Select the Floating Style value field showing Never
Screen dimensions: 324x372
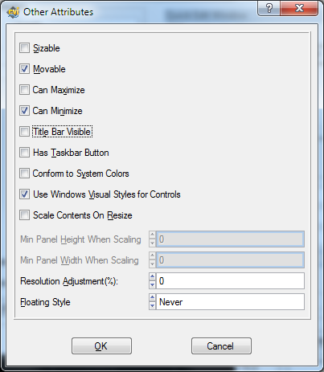pyautogui.click(x=230, y=302)
